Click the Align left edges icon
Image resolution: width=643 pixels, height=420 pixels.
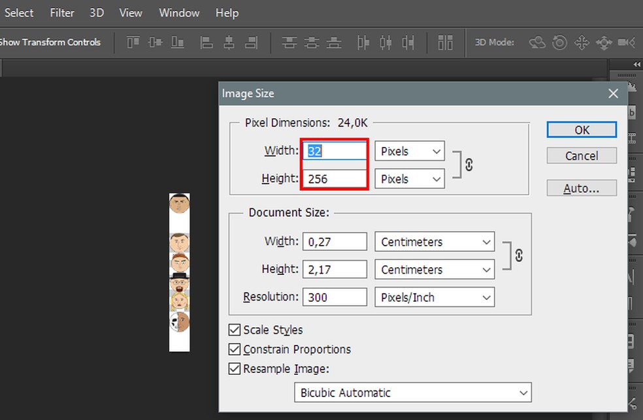click(206, 42)
